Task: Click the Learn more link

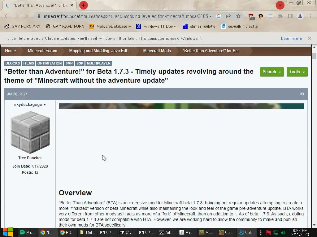Action: click(292, 38)
